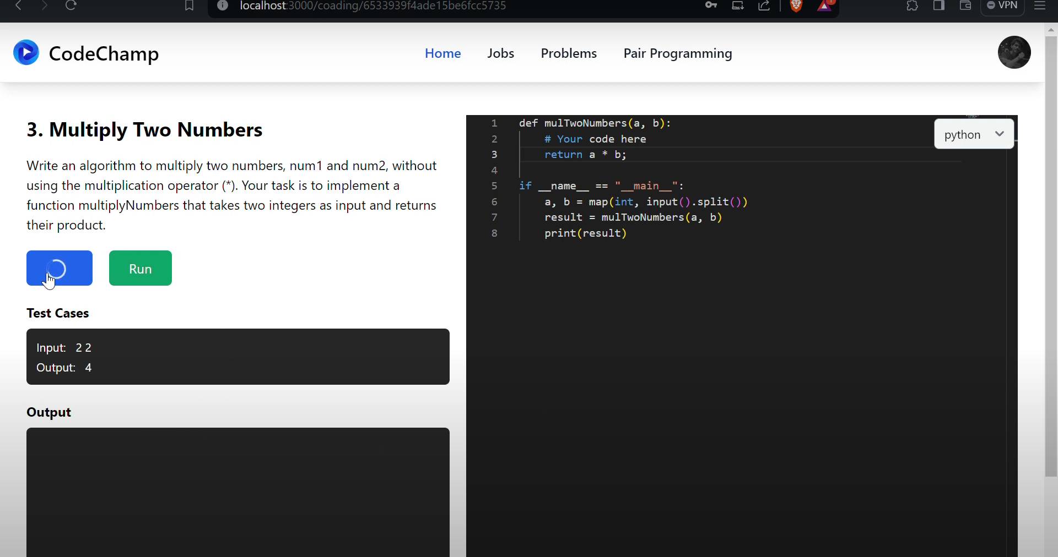The height and width of the screenshot is (557, 1058).
Task: Open the python language dropdown
Action: click(x=974, y=134)
